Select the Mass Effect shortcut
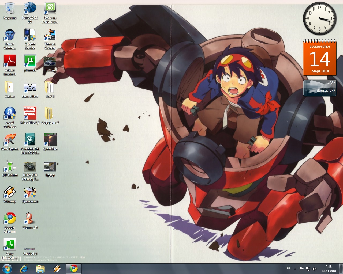 (30, 89)
